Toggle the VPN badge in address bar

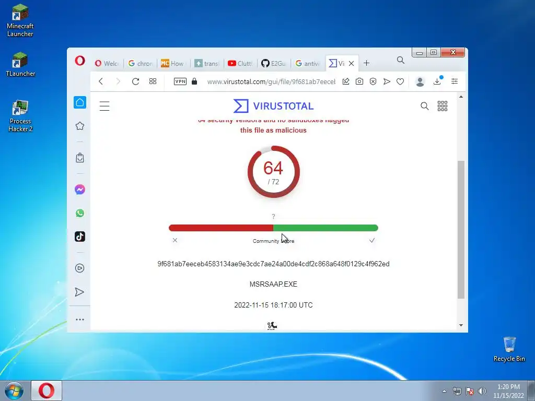pos(180,81)
